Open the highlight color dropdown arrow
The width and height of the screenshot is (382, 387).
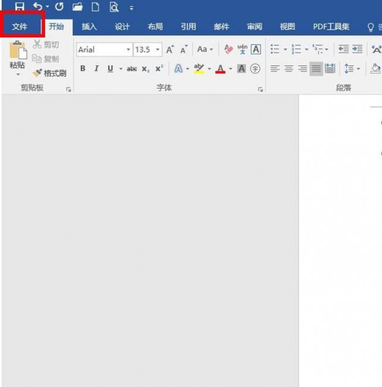pos(209,68)
